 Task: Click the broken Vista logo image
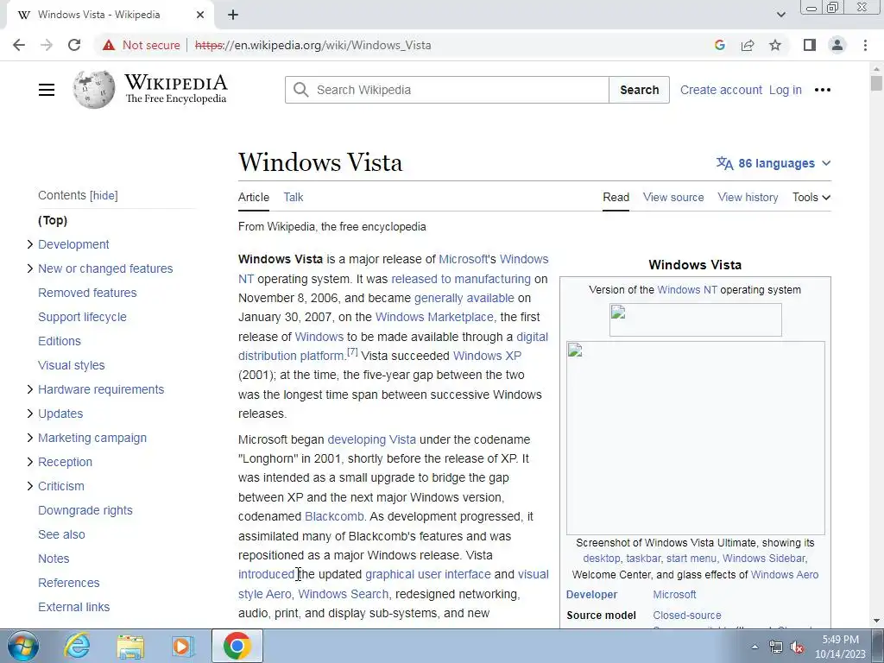[x=695, y=319]
